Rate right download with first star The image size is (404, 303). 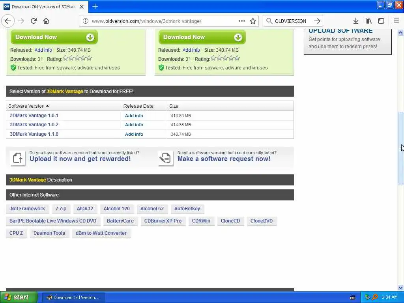(213, 58)
